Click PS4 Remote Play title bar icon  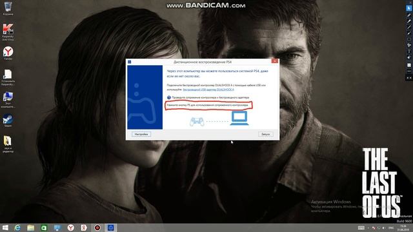[x=129, y=62]
